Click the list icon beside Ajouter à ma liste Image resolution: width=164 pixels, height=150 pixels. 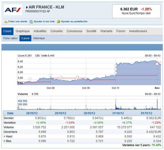click(x=31, y=22)
